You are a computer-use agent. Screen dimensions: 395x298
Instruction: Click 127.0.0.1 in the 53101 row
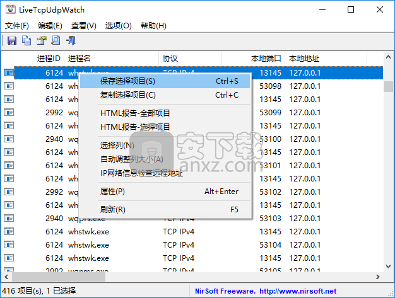pyautogui.click(x=305, y=166)
